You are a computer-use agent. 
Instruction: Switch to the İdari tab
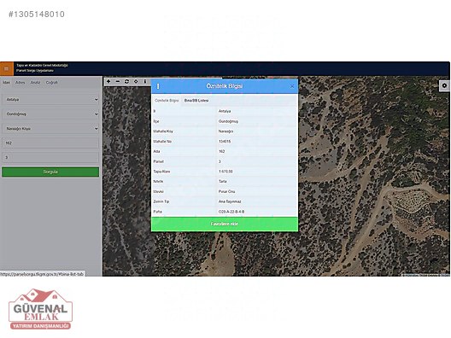coord(6,83)
